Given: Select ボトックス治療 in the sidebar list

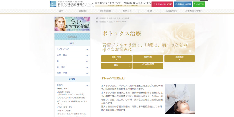Looking at the screenshot, I should click(x=64, y=111).
